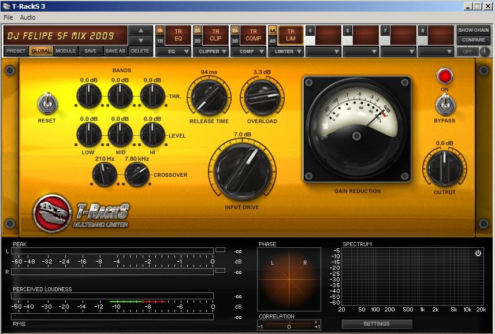The width and height of the screenshot is (495, 334).
Task: Click the CORRELATION meter slider
Action: 289,324
